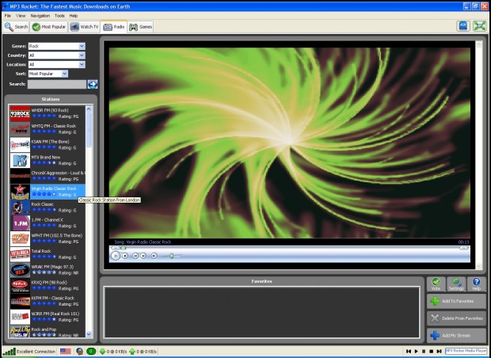The height and width of the screenshot is (358, 491).
Task: Open the Watch TV tab
Action: pyautogui.click(x=84, y=27)
